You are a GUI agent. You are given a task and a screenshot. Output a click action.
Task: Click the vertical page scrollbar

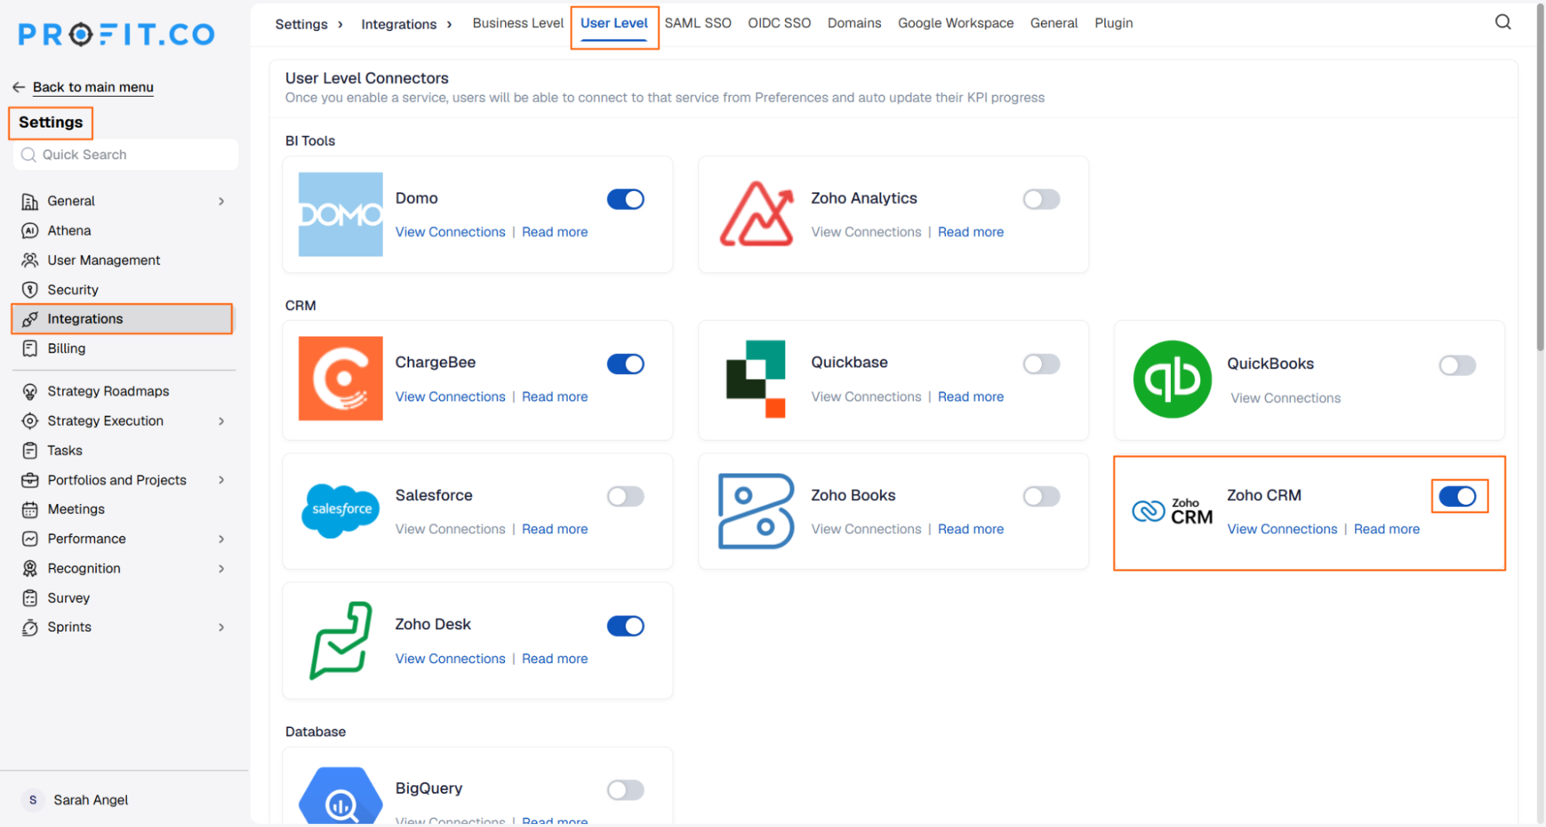tap(1539, 179)
